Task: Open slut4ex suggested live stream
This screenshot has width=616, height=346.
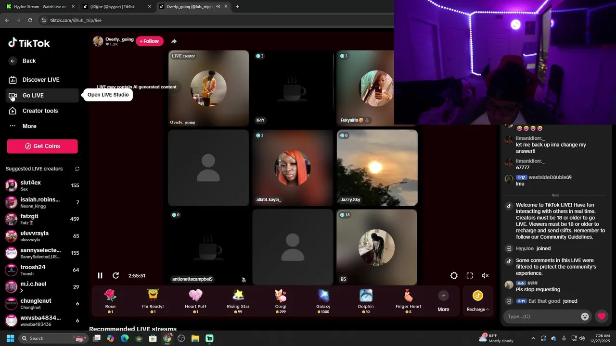Action: pyautogui.click(x=42, y=185)
